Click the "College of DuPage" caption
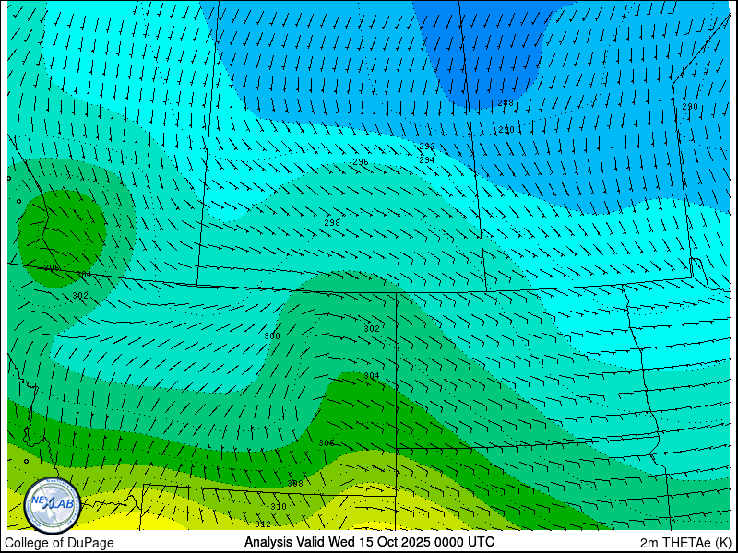The height and width of the screenshot is (553, 738). click(59, 543)
